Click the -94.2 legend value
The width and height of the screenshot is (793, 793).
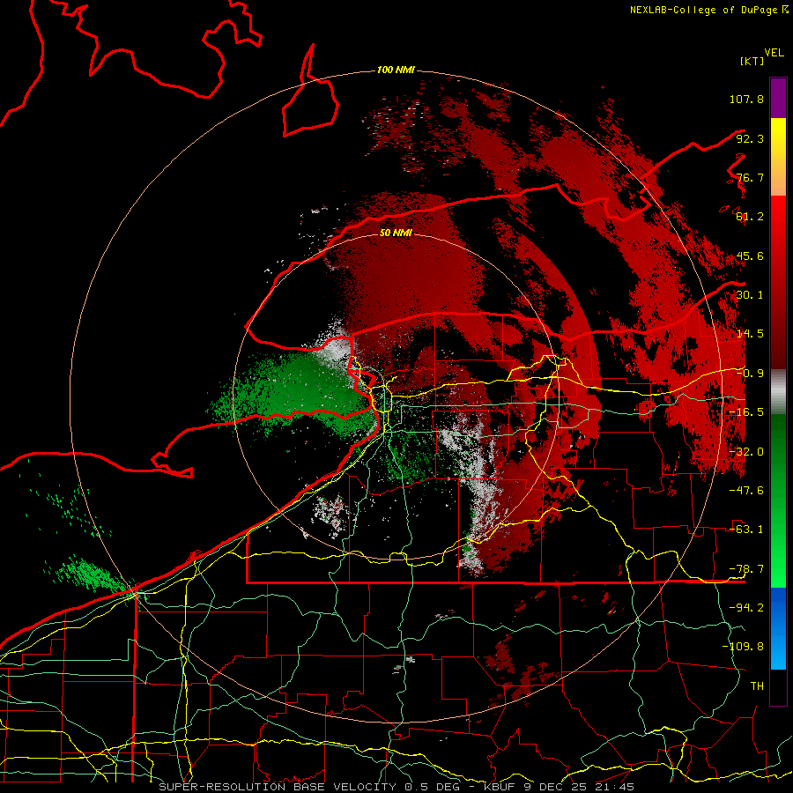[746, 608]
